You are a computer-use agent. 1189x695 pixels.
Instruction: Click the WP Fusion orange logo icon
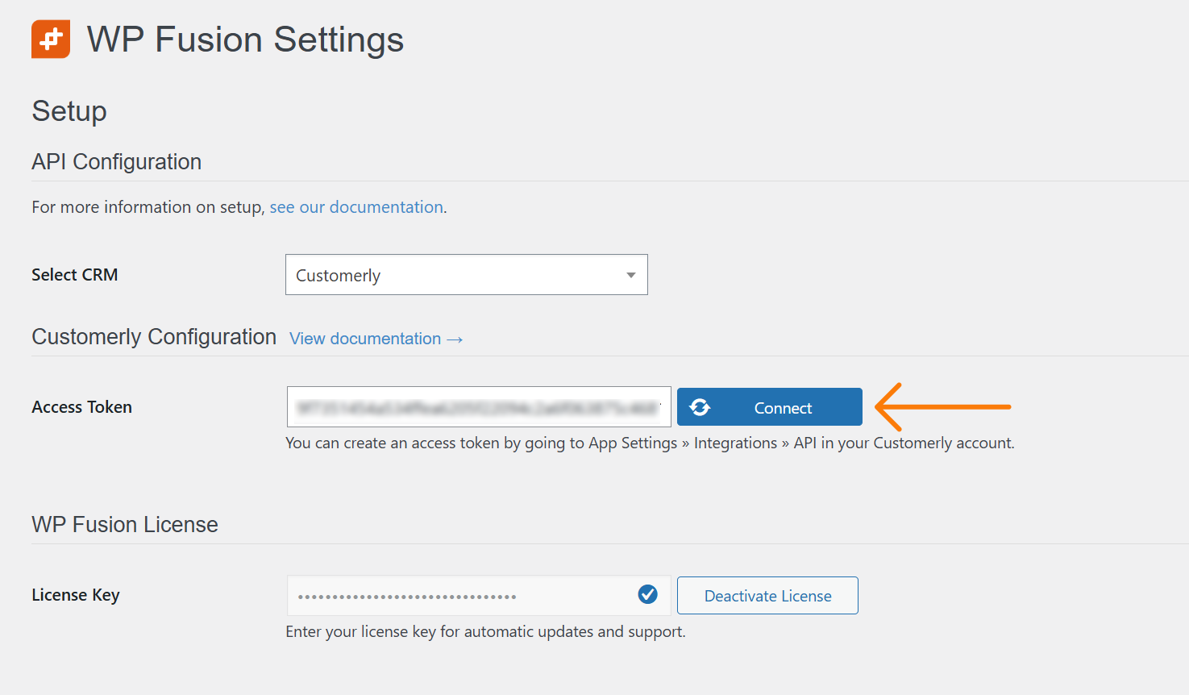point(51,40)
